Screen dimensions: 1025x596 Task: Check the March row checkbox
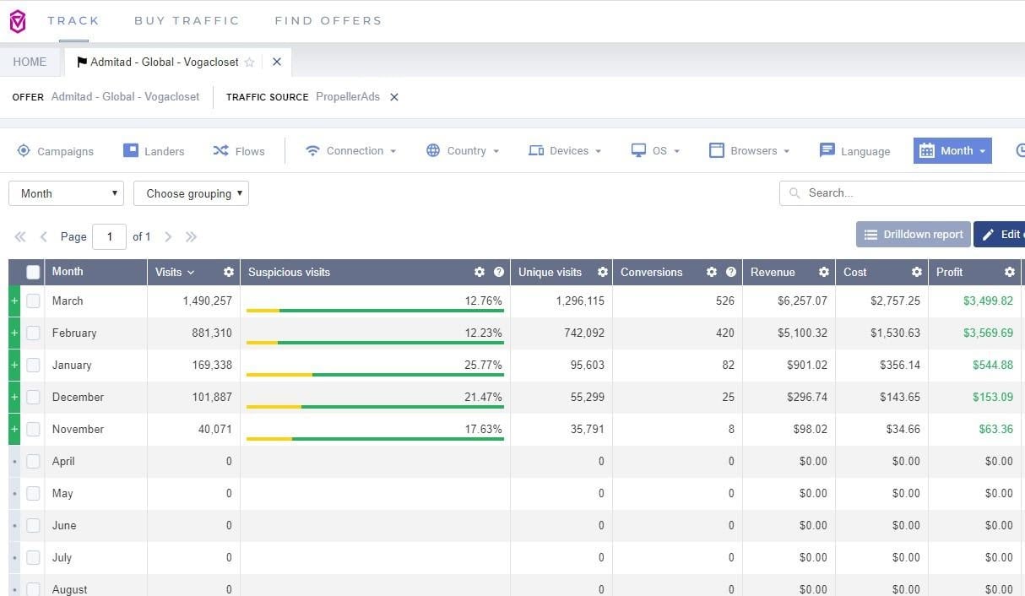pyautogui.click(x=33, y=301)
